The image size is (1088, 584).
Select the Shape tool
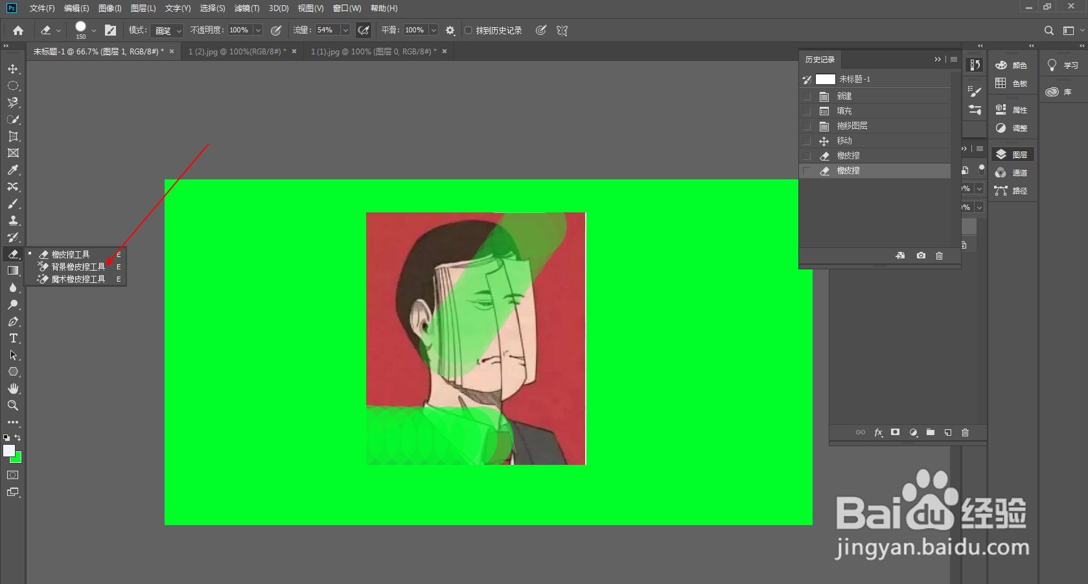coord(13,372)
